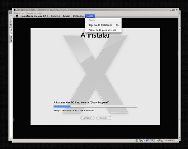Click 'A instalar Mac OS X no volume' text

[72, 102]
